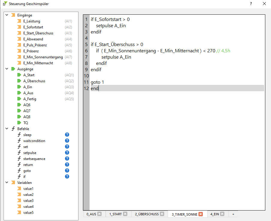Screen dimensions: 271x221
Task: Collapse the Eingänge tree section
Action: 7,15
